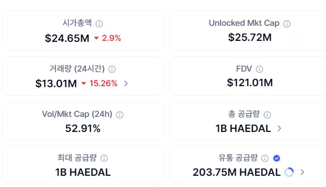Click info icon for Vol/Mkt Cap (24h)
This screenshot has height=187, width=326.
[120, 115]
